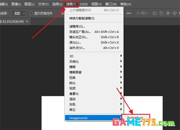
Task: Click the 3D orbit/rotate mode icon
Action: point(155,14)
